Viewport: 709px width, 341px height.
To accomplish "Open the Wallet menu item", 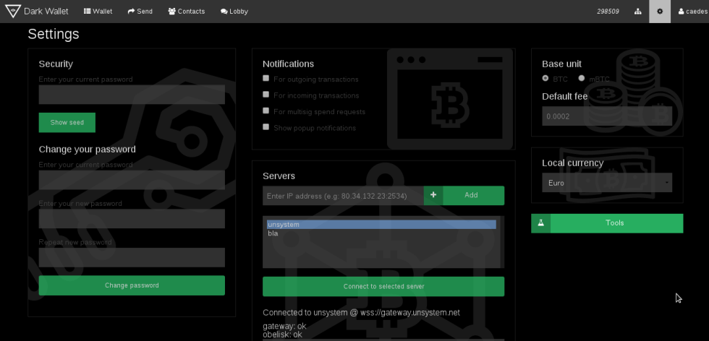I will pyautogui.click(x=98, y=12).
